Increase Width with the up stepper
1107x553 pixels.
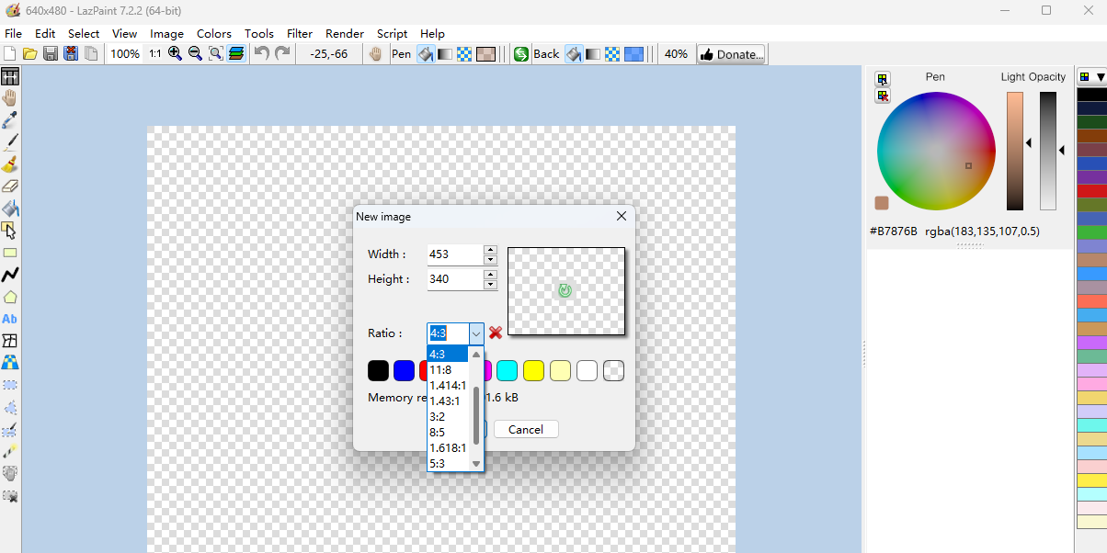click(490, 250)
